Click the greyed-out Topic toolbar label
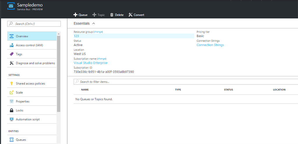The width and height of the screenshot is (298, 144). pyautogui.click(x=101, y=15)
